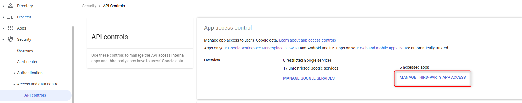This screenshot has height=103, width=522.
Task: Select API controls in sidebar
Action: 35,95
